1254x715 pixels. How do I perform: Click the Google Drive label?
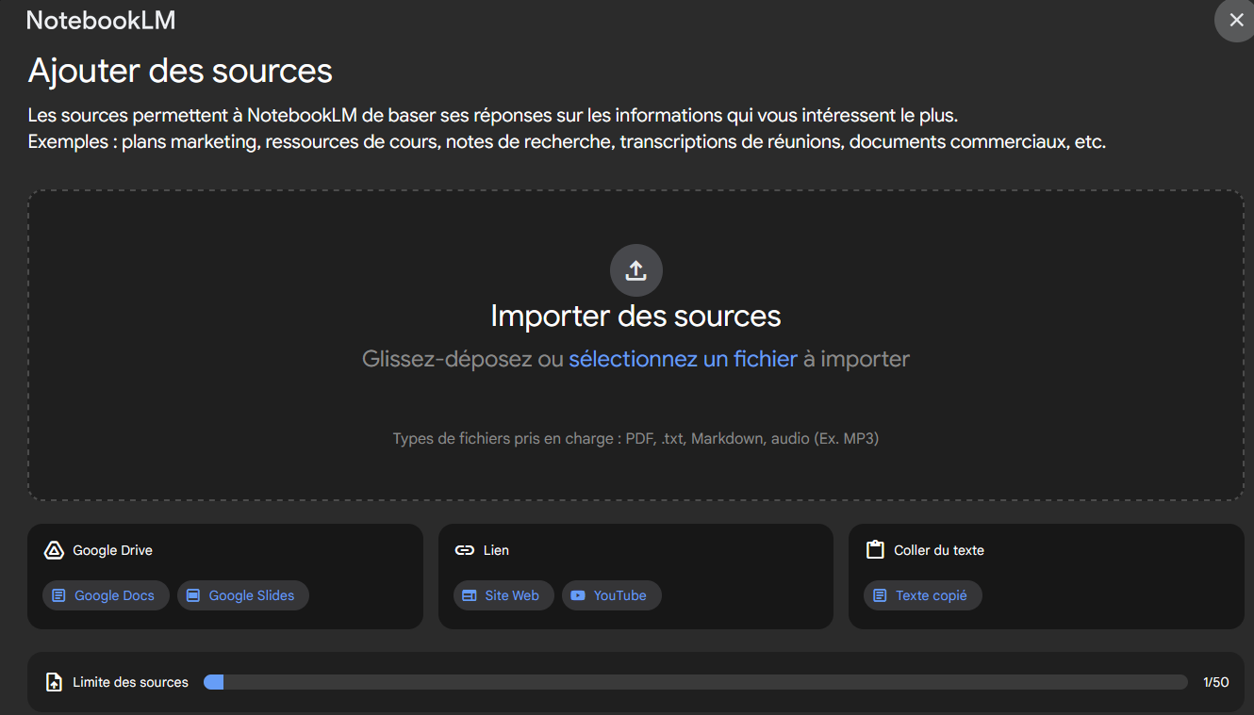(x=112, y=550)
